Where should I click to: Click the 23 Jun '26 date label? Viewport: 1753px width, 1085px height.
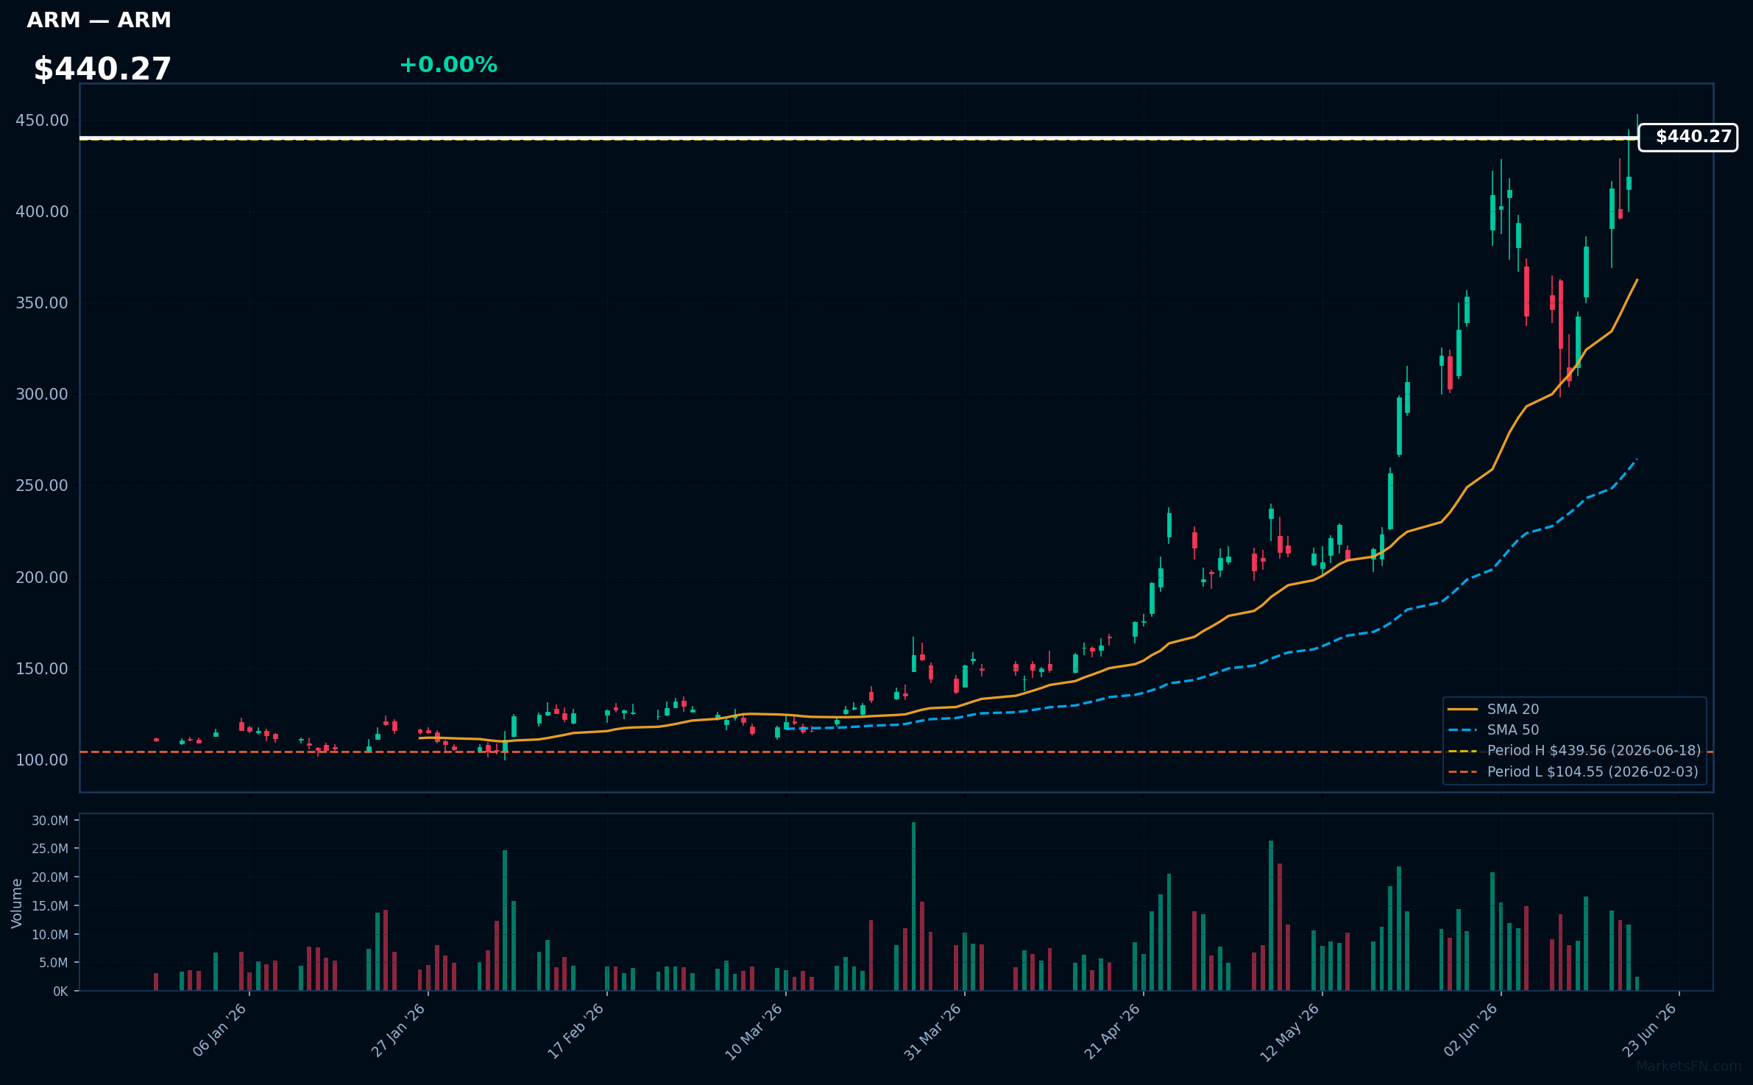[x=1649, y=1031]
